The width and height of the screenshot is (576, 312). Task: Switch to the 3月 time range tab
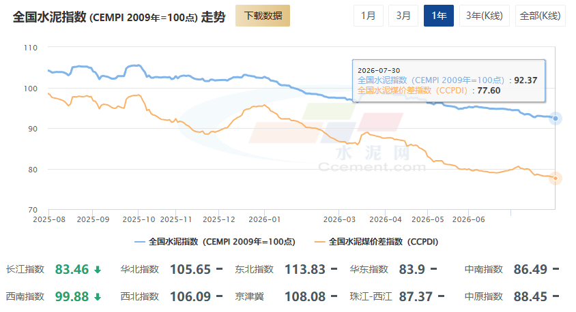click(403, 16)
